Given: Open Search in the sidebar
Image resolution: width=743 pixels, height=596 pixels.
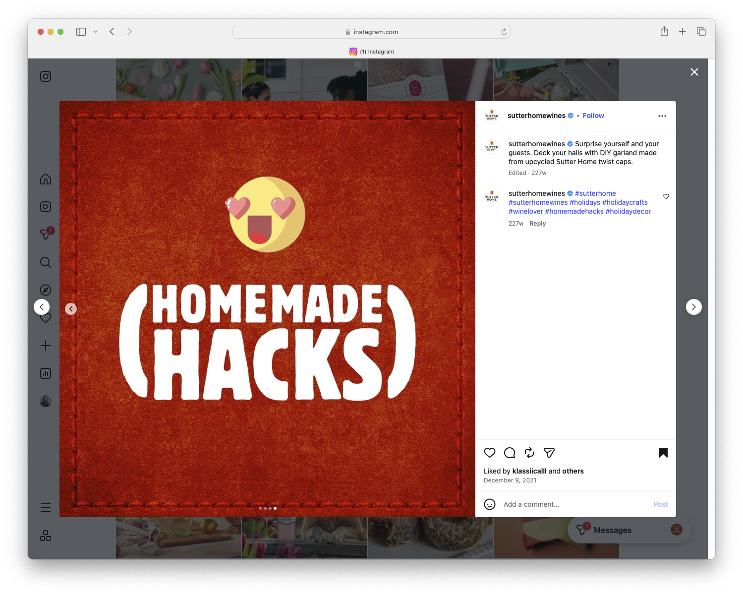Looking at the screenshot, I should (x=45, y=262).
